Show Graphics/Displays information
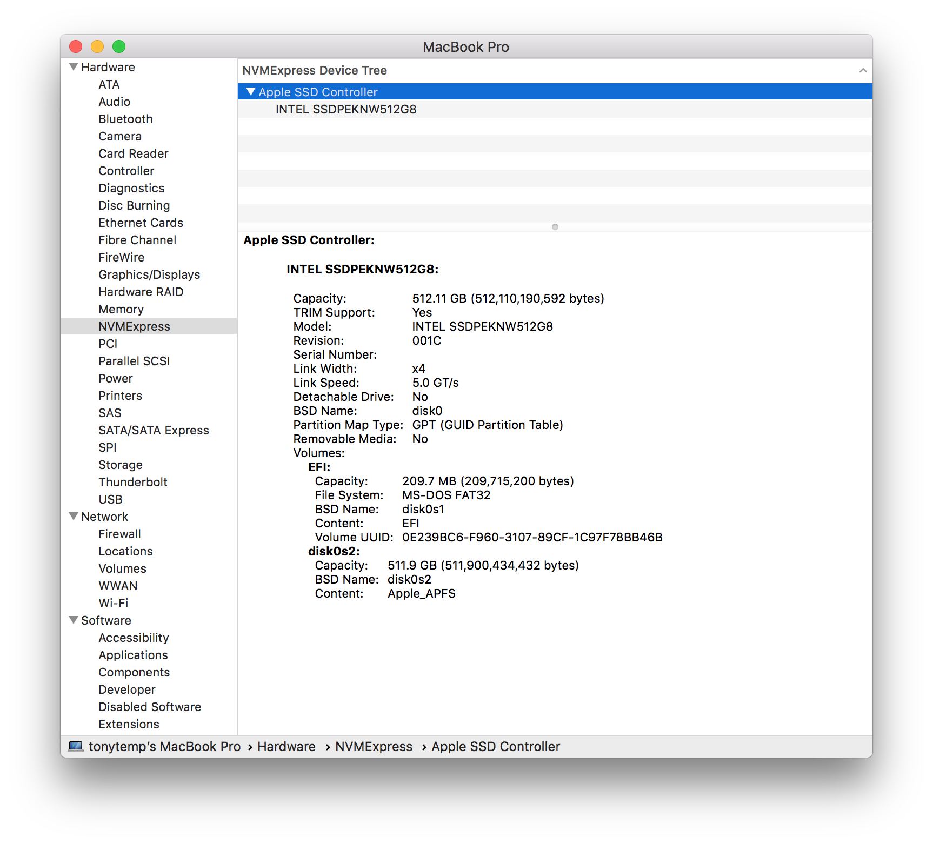 click(x=149, y=274)
